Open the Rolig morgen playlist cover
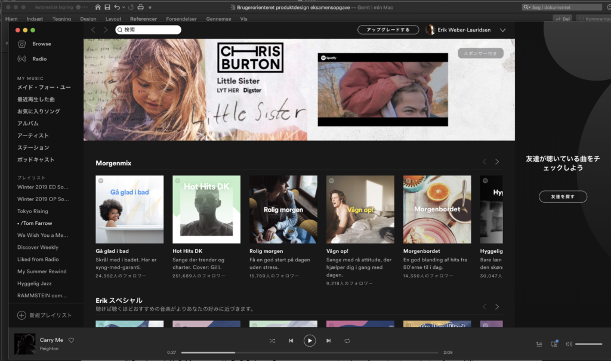The height and width of the screenshot is (361, 611). (x=283, y=209)
